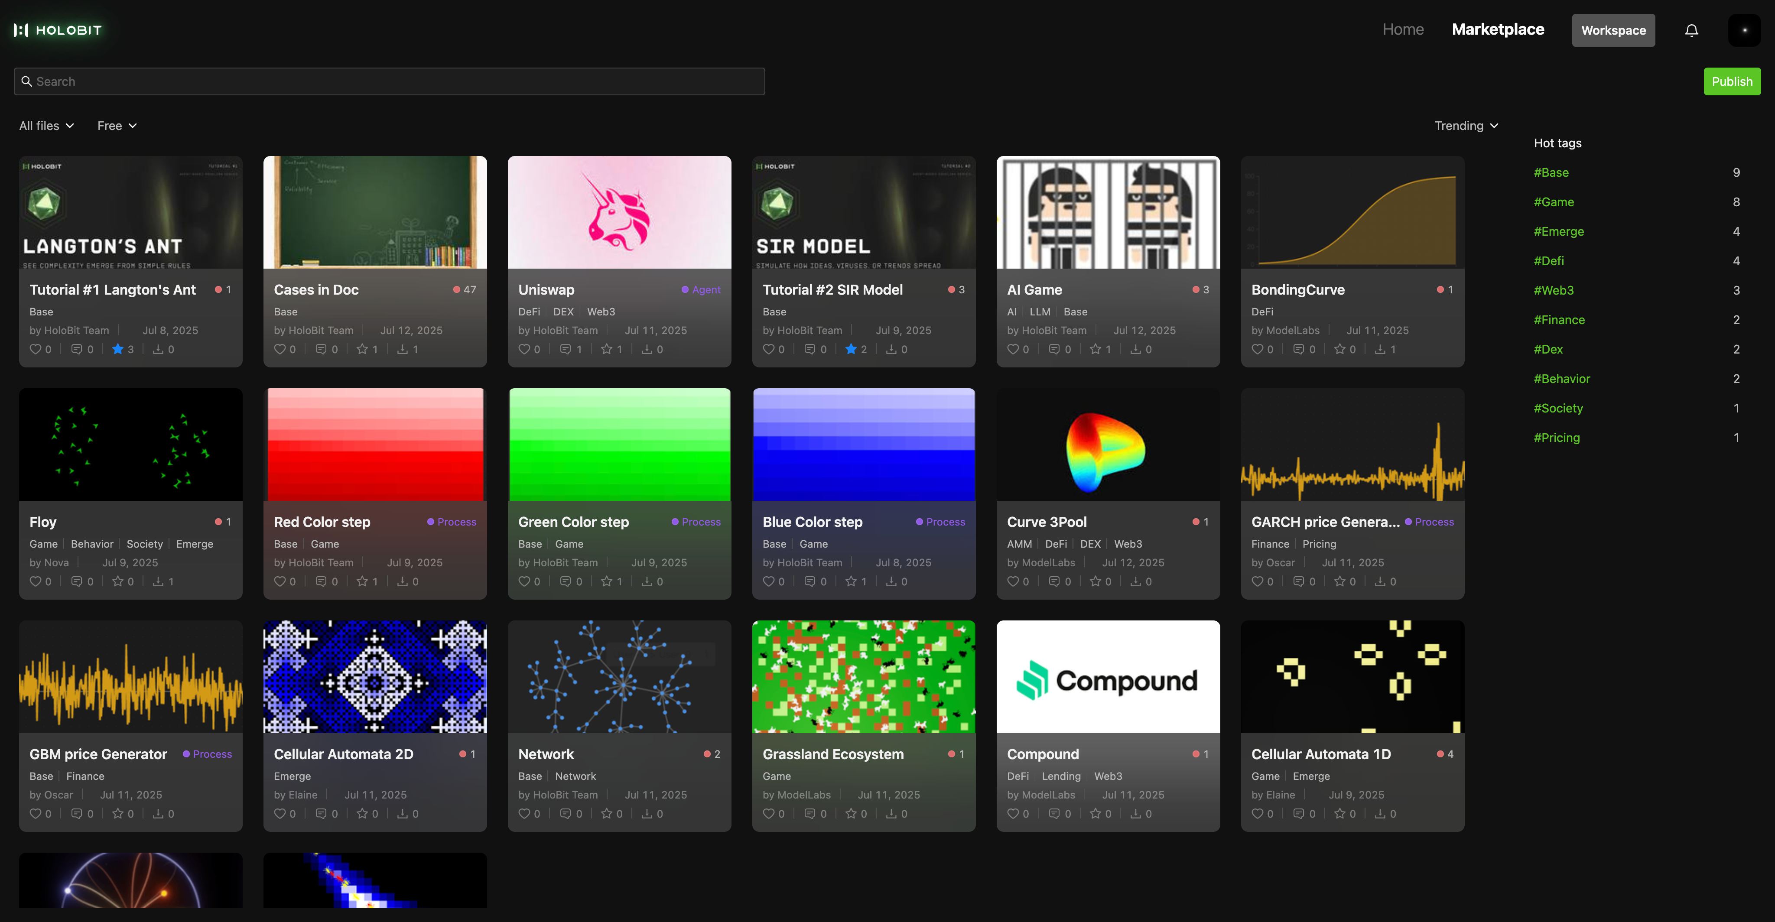Like the Uniswap card with heart icon
This screenshot has width=1775, height=922.
click(x=524, y=349)
